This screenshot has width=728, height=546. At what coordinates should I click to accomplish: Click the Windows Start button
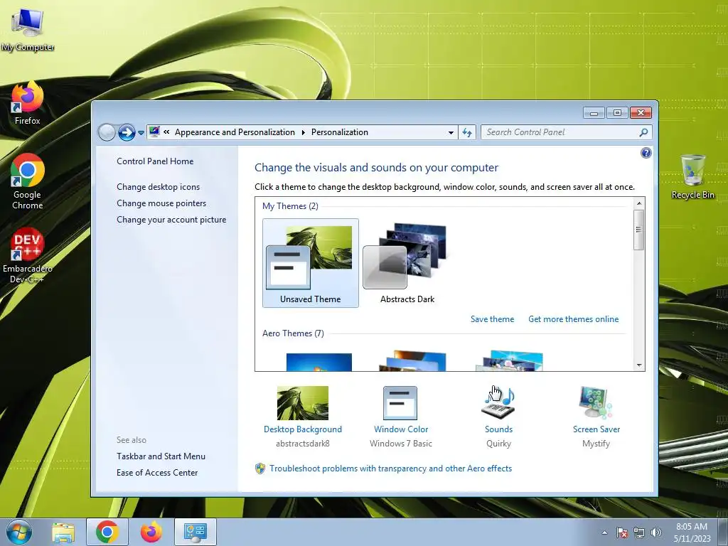[18, 532]
